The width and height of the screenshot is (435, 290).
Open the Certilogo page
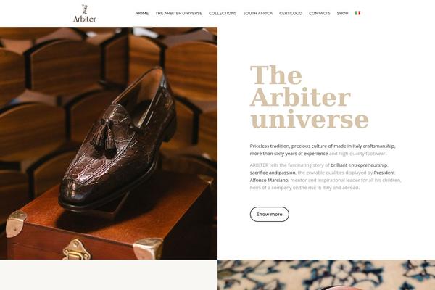291,13
